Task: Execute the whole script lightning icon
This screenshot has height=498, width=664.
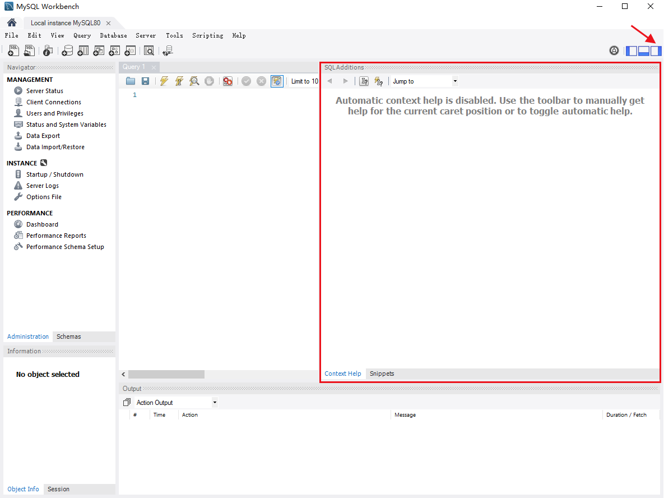Action: pyautogui.click(x=164, y=81)
